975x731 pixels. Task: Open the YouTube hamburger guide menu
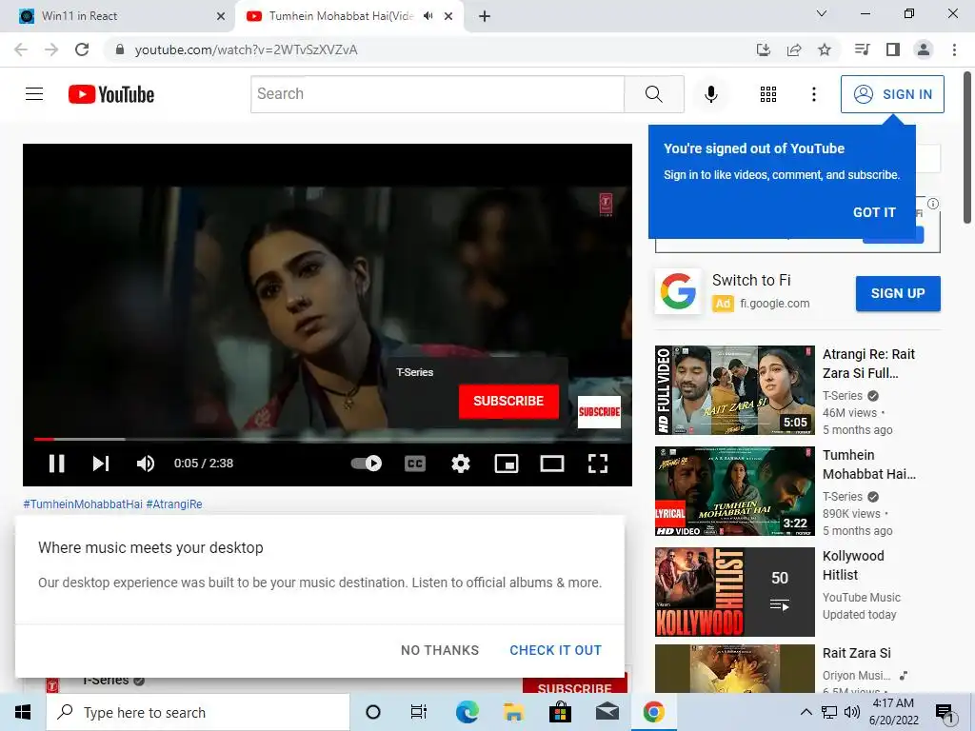(34, 94)
